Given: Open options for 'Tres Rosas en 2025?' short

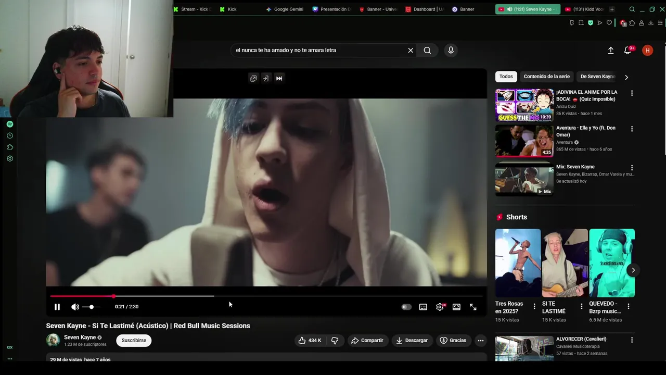Looking at the screenshot, I should 534,306.
